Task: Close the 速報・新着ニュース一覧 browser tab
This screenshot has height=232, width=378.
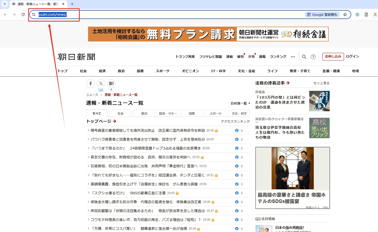Action: (x=64, y=4)
